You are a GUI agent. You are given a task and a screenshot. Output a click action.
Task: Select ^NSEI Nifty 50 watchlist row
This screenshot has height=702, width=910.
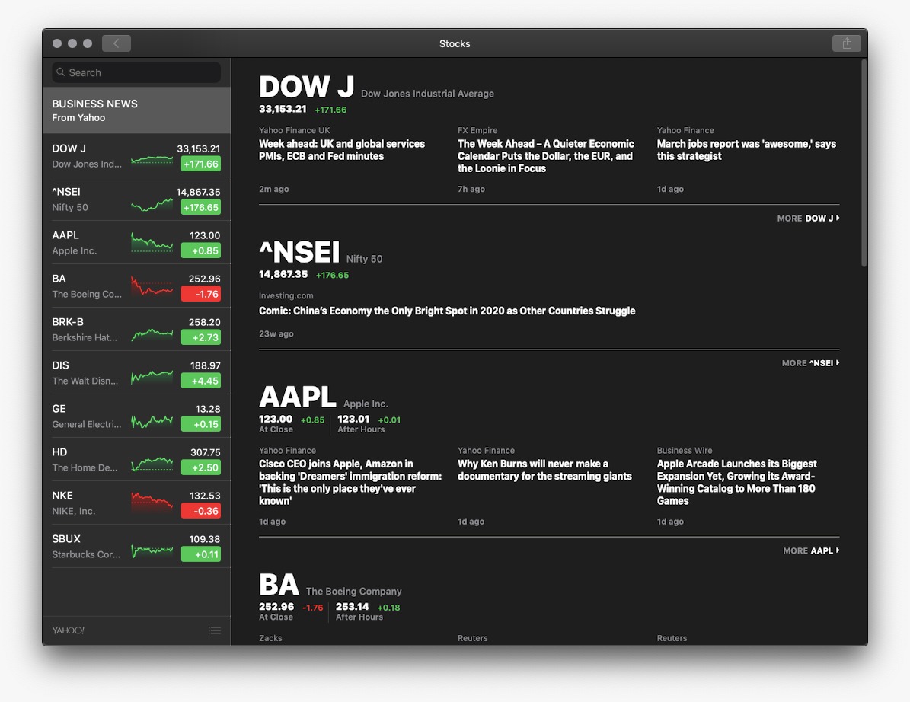point(136,199)
